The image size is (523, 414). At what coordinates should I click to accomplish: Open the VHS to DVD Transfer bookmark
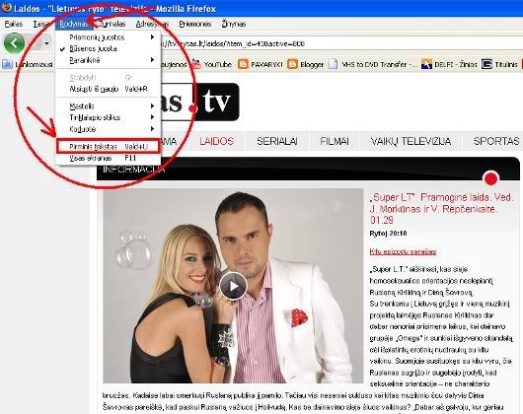tap(373, 64)
